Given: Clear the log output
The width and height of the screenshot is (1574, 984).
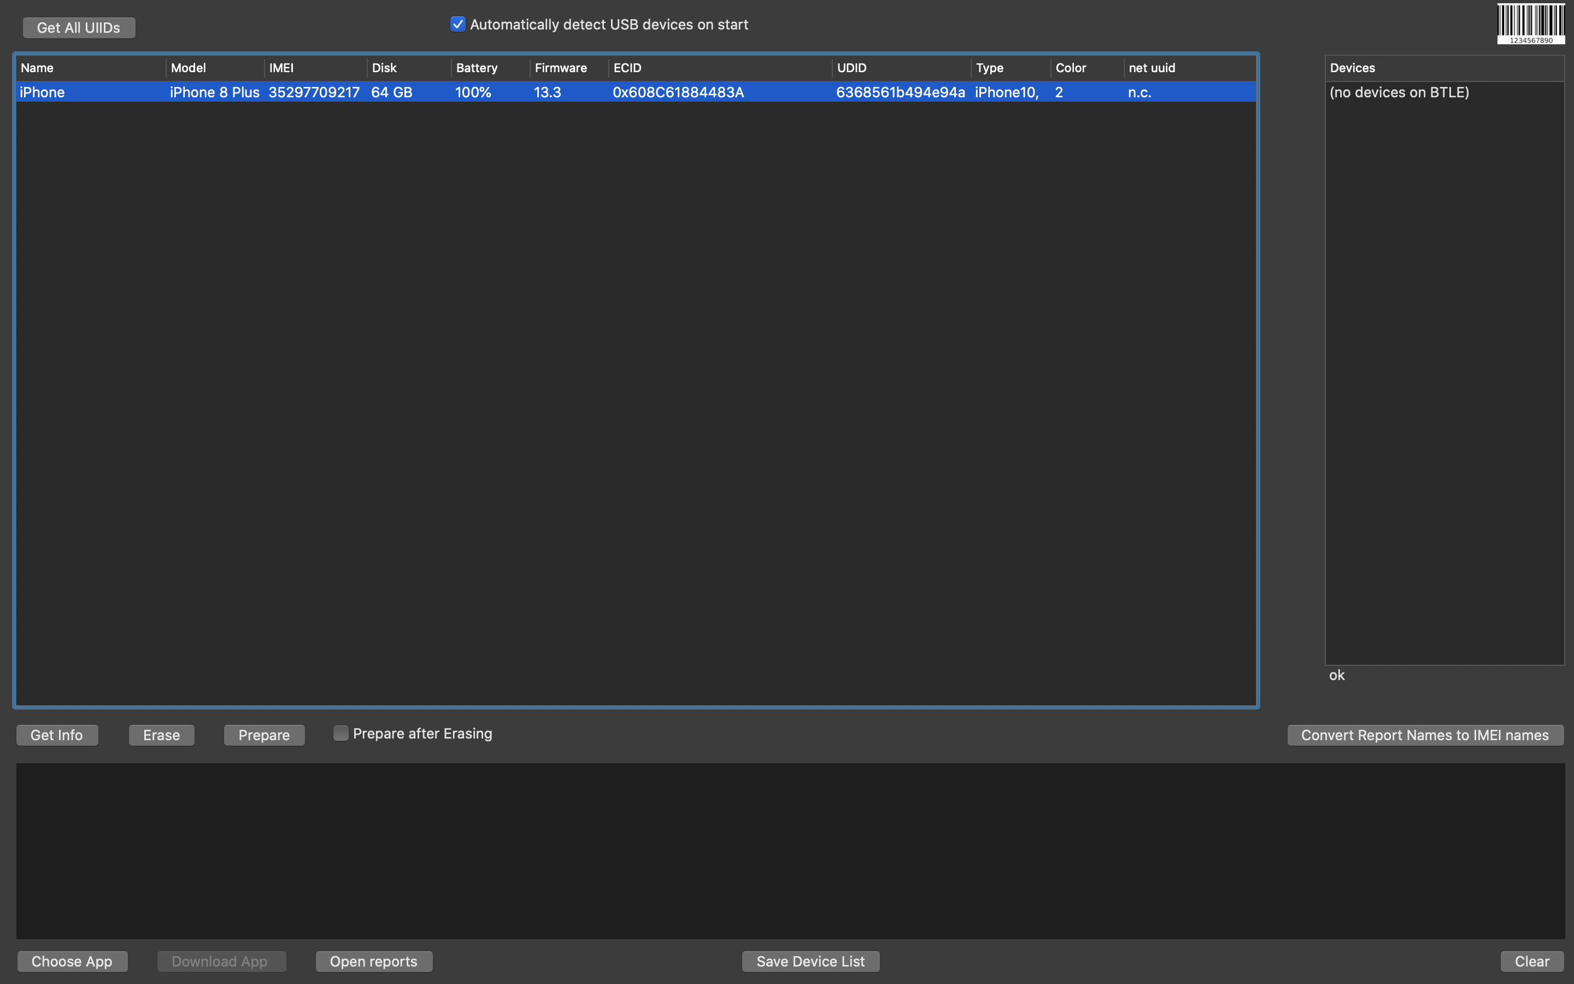Looking at the screenshot, I should pyautogui.click(x=1532, y=961).
